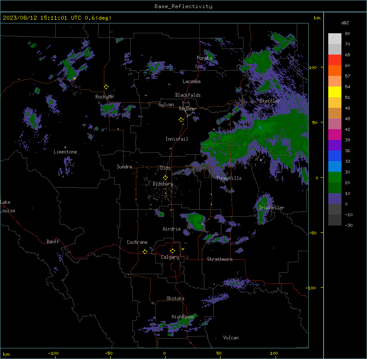
Task: Click the Base_Reflectivity title
Action: coord(183,6)
